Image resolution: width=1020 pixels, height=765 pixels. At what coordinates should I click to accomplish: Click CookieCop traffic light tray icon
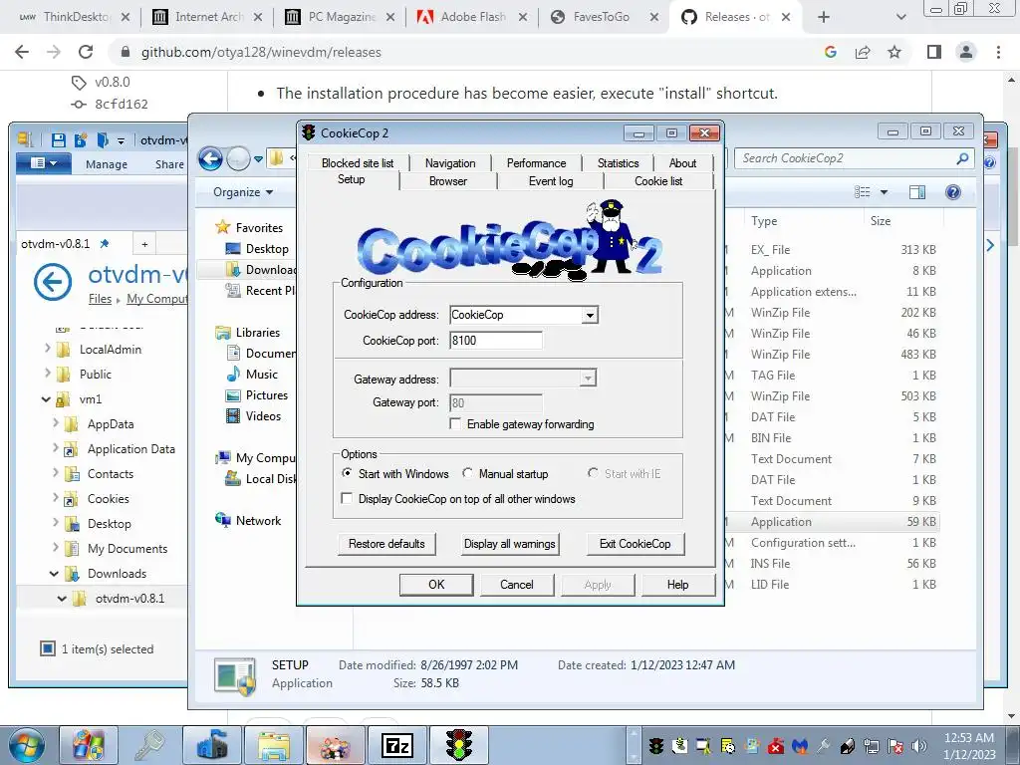point(655,746)
